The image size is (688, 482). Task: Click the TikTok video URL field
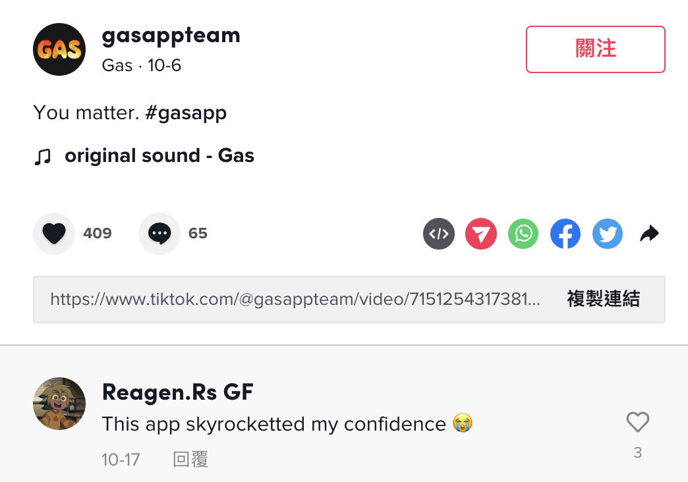tap(295, 300)
